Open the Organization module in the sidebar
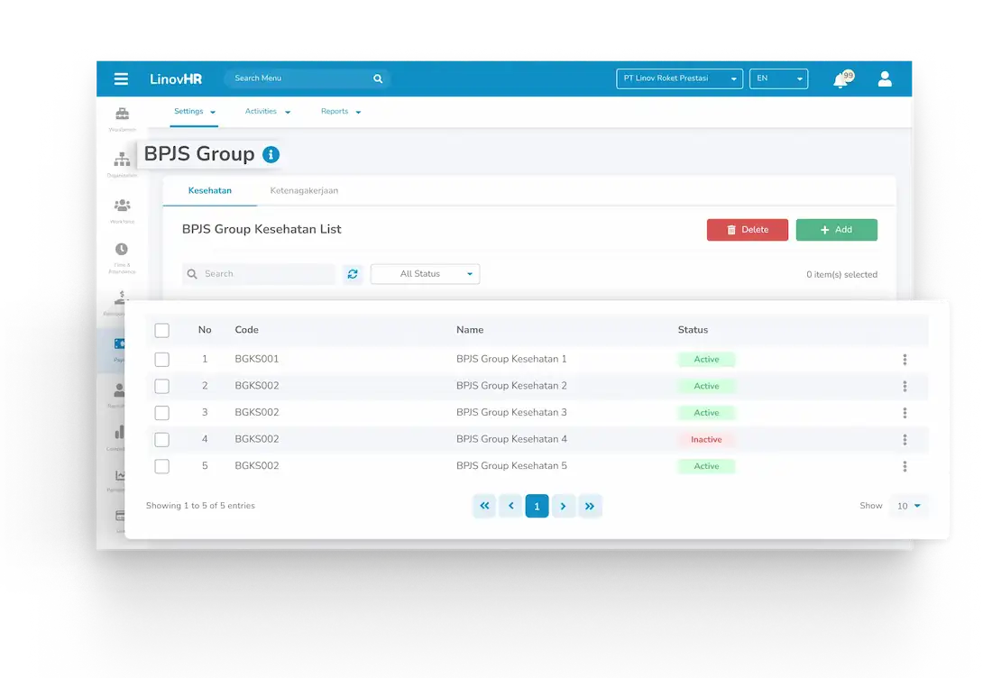Image resolution: width=992 pixels, height=678 pixels. point(121,160)
